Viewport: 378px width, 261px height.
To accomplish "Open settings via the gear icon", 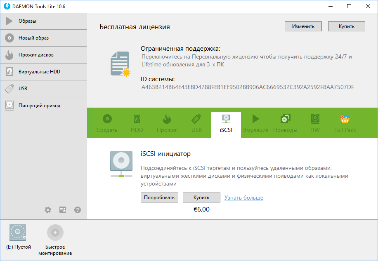I will [x=48, y=210].
